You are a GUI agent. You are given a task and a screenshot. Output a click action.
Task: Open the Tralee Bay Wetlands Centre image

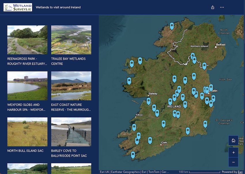[71, 40]
